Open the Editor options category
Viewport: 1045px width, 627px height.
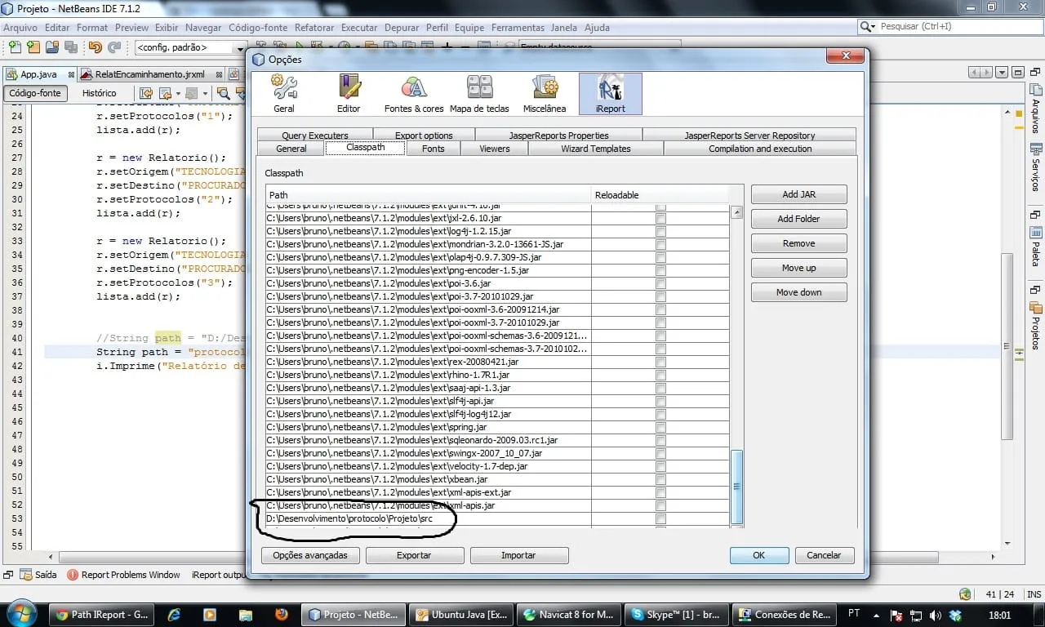coord(349,94)
